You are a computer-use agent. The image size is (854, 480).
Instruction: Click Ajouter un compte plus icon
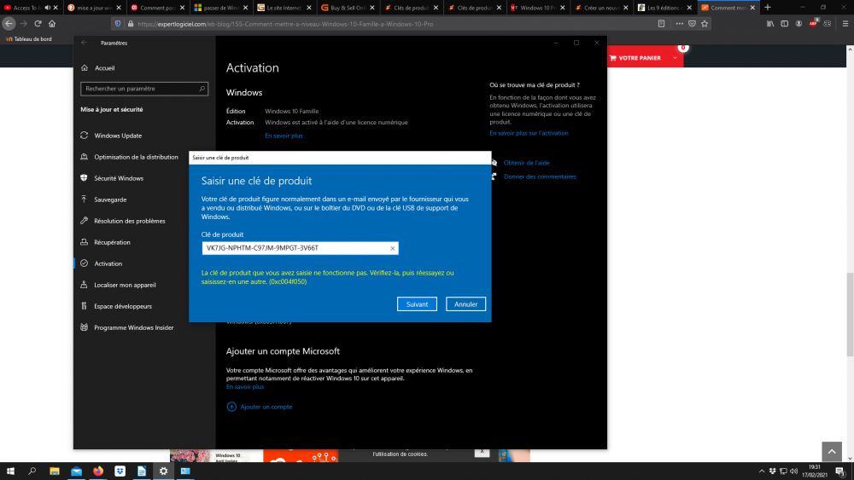tap(231, 407)
